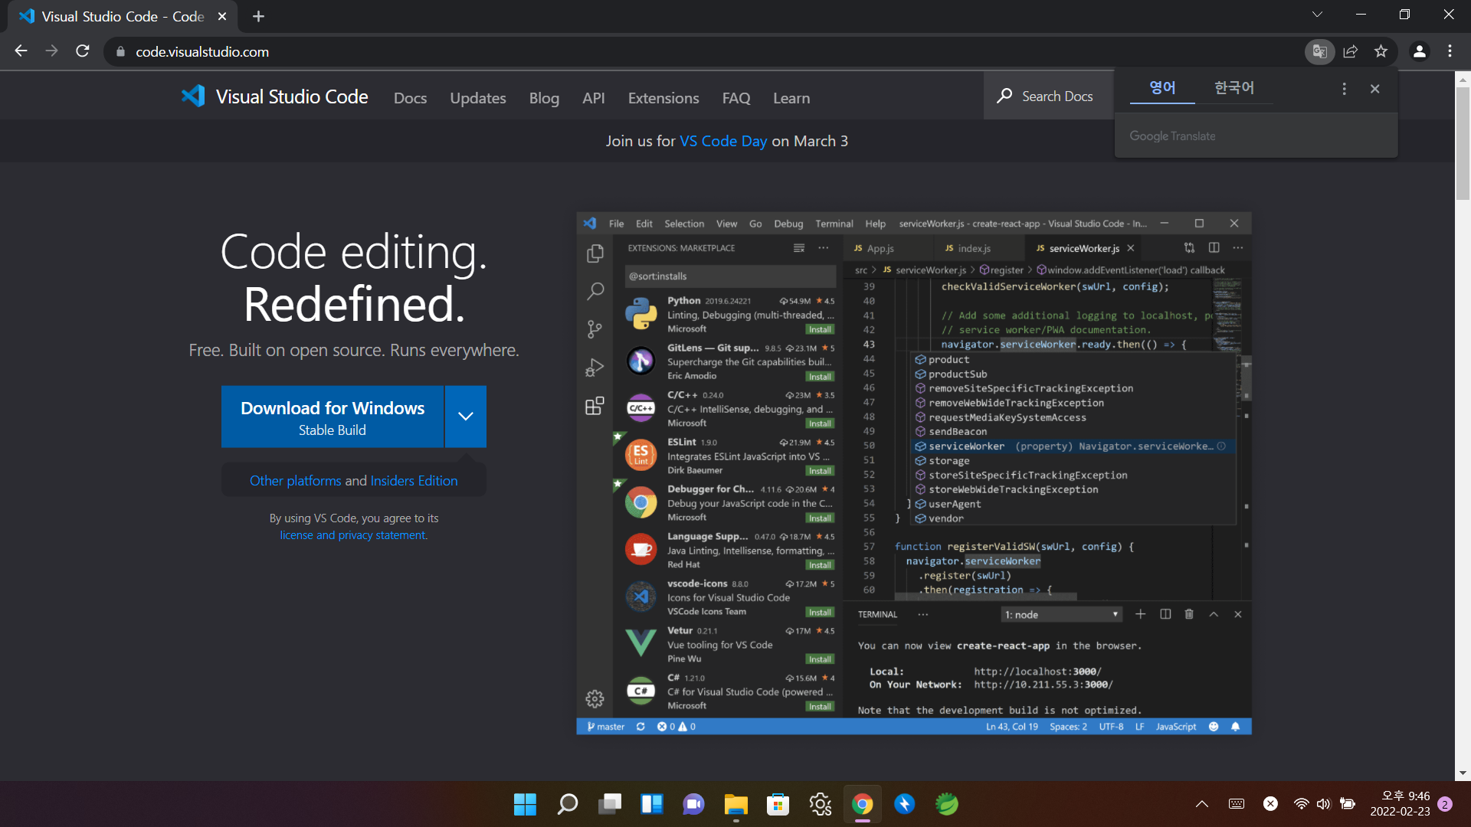Click the Google Translate icon in address bar

(x=1319, y=51)
